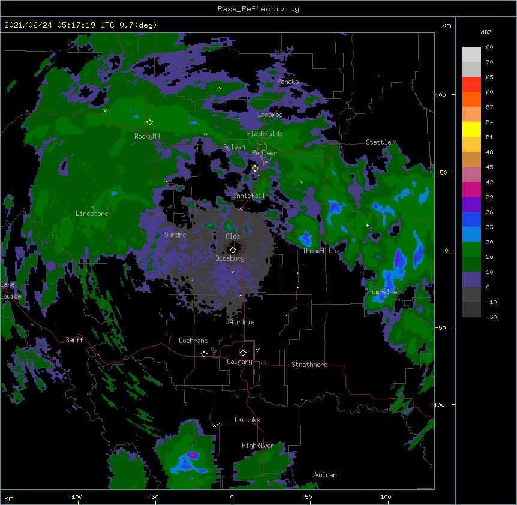Click the Olds city label
The image size is (517, 505).
(233, 236)
